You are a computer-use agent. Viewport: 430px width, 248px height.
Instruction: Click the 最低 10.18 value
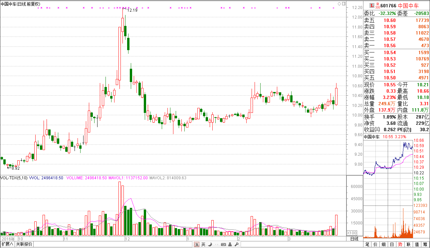423,97
